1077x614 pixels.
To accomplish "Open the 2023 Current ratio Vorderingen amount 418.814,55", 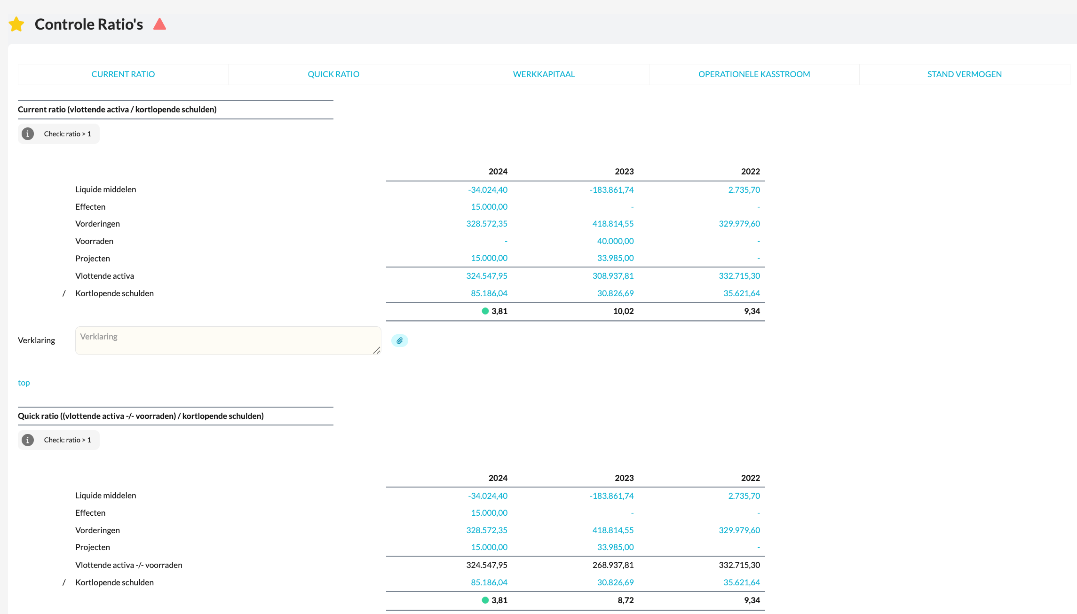I will [x=613, y=224].
